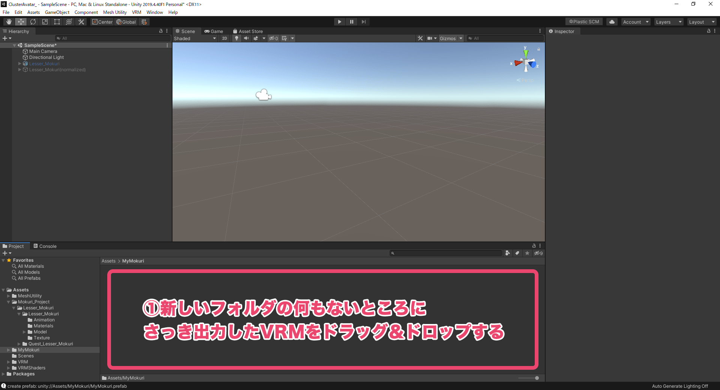Toggle Global/Local handle orientation

[126, 21]
